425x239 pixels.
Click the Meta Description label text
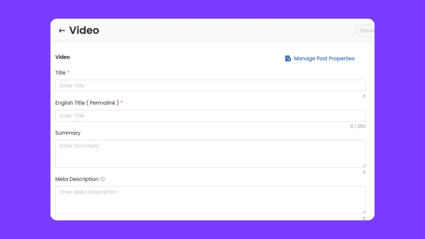coord(77,179)
